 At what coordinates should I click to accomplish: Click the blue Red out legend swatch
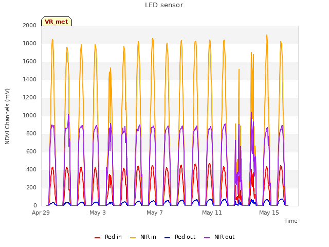167,238
